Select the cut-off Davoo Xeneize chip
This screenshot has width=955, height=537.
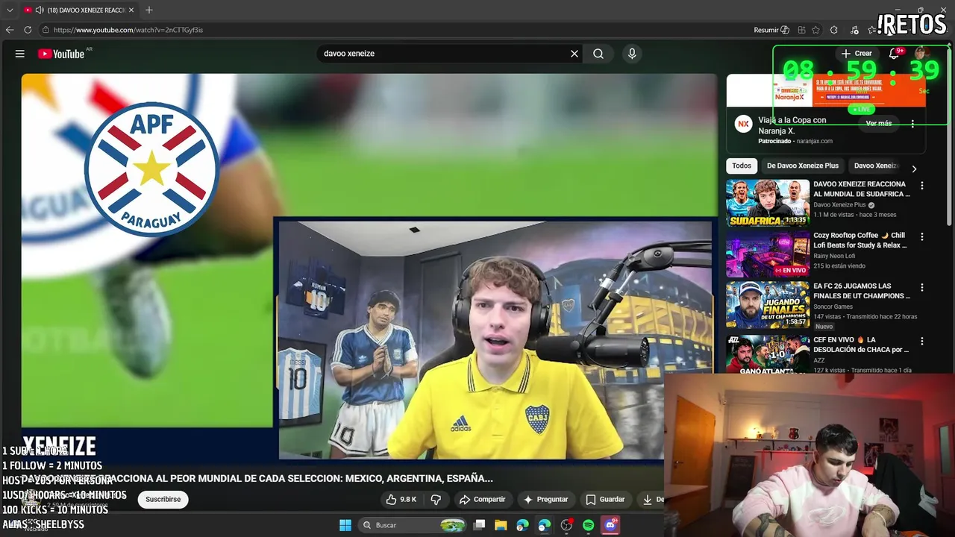tap(876, 166)
